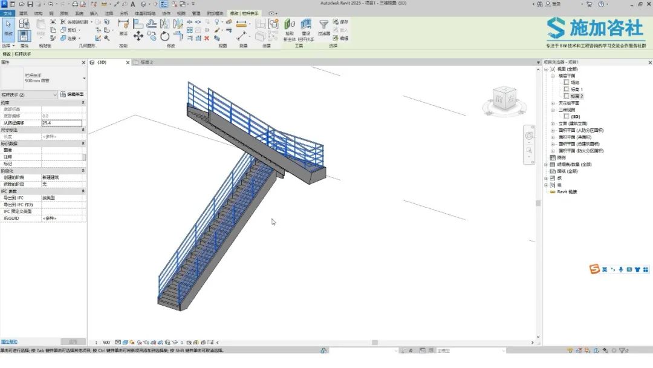Open the 栏杆扶手 (2) instance filter dropdown

[29, 94]
